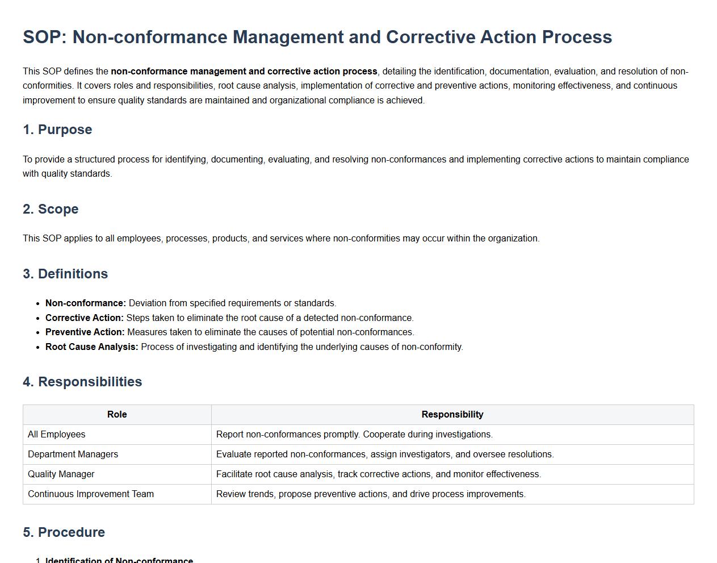Click the Scope paragraph text
Image resolution: width=717 pixels, height=563 pixels.
click(x=281, y=239)
